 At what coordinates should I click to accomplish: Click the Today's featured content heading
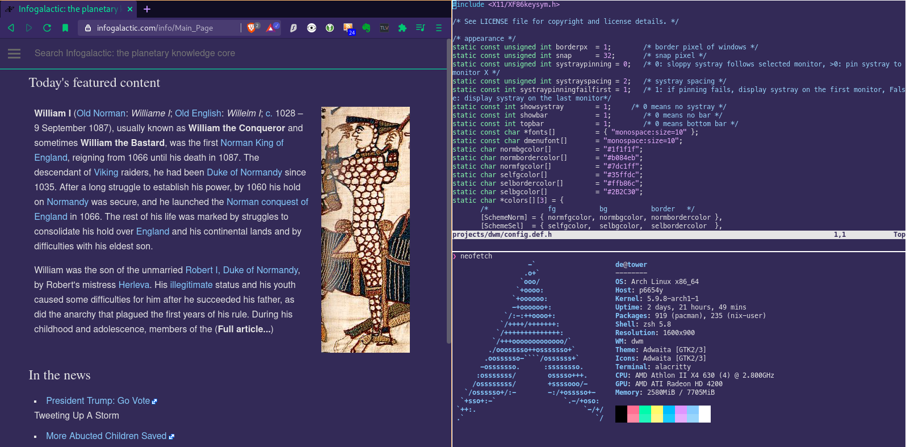[94, 83]
